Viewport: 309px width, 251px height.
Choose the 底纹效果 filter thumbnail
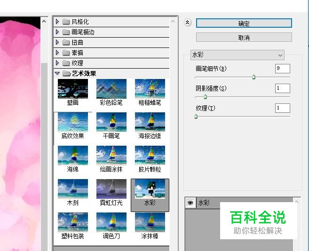(73, 122)
